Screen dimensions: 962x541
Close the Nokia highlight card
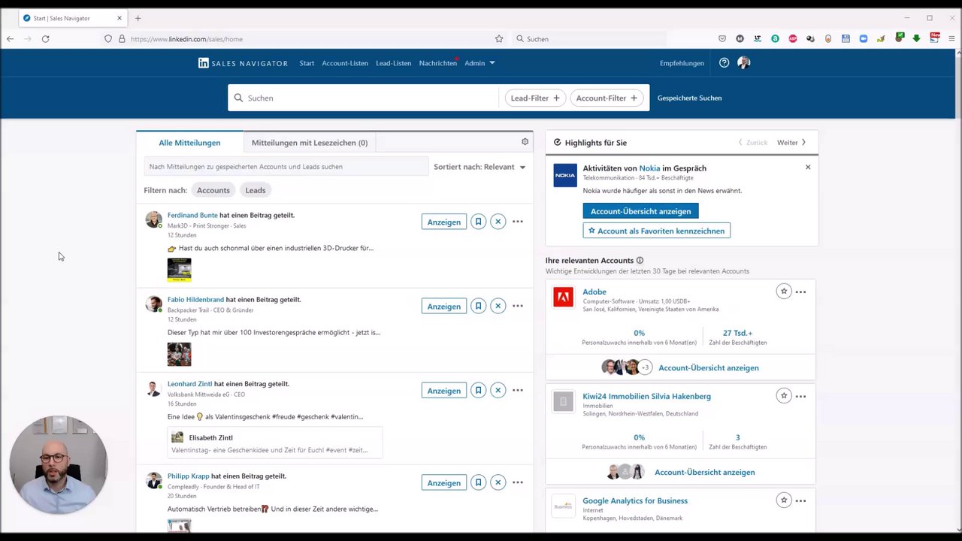click(x=808, y=167)
